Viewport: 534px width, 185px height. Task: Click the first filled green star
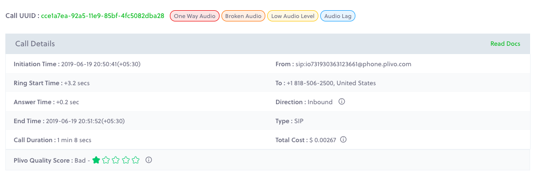pyautogui.click(x=96, y=160)
